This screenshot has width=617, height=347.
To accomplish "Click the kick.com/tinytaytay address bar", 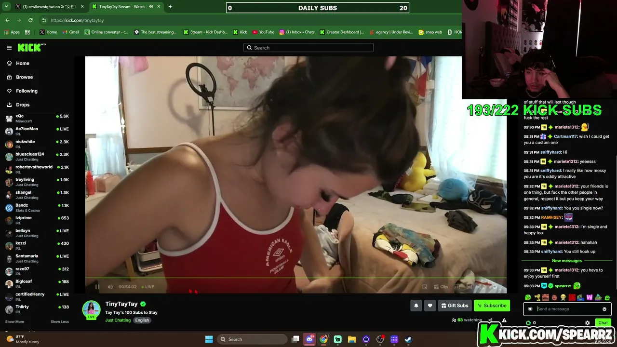I will click(x=77, y=20).
